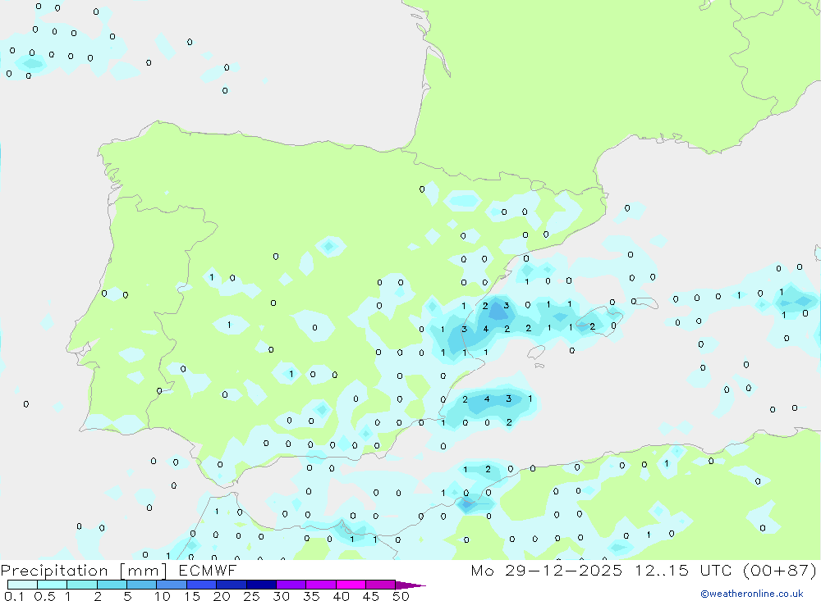This screenshot has height=601, width=821.
Task: Click the 5–10 mm legend color swatch
Action: [x=142, y=585]
